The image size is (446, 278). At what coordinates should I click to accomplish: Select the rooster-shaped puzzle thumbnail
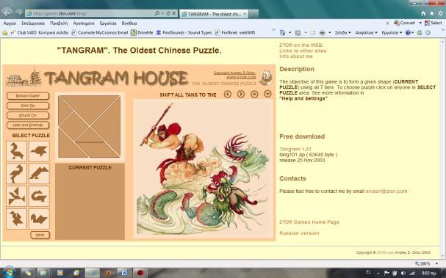click(16, 219)
